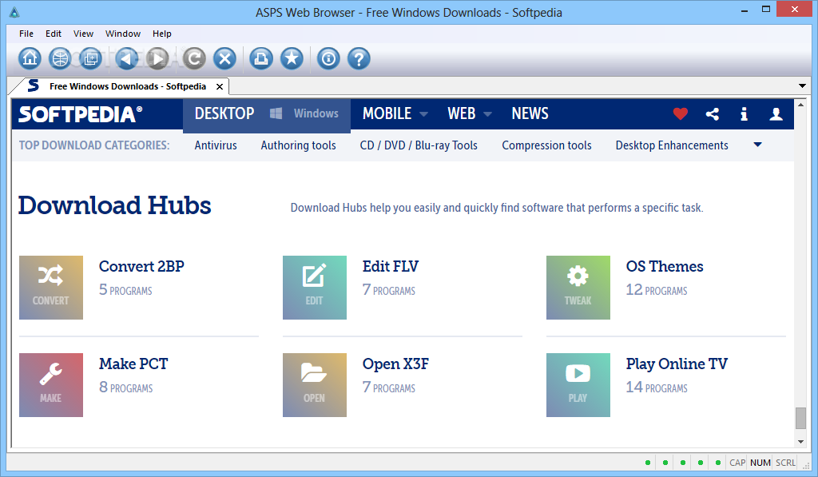Click the Info toolbar icon
The height and width of the screenshot is (477, 818).
click(x=328, y=58)
